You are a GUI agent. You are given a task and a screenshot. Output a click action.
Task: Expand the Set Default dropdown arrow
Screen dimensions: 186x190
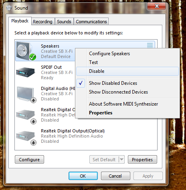[x=121, y=160]
